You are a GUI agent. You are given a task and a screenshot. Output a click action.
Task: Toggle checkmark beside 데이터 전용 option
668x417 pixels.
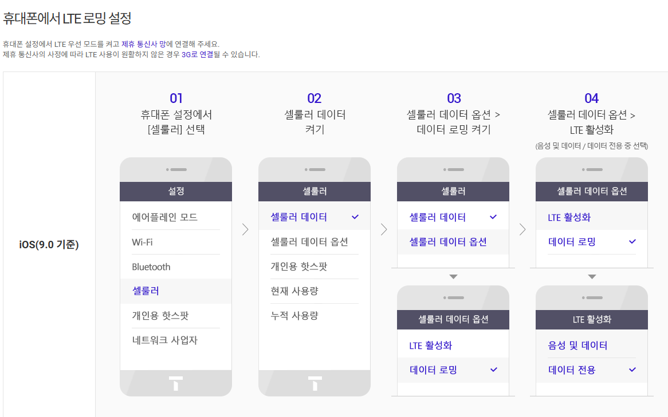[x=632, y=370]
